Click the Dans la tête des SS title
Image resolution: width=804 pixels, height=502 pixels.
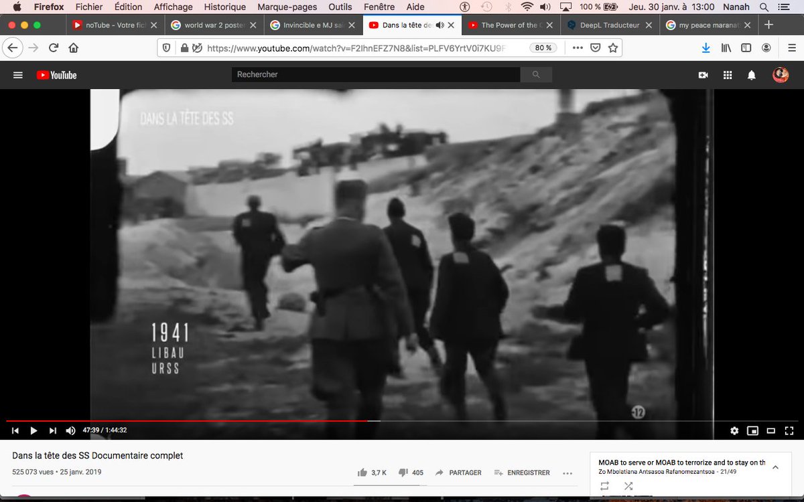(98, 456)
